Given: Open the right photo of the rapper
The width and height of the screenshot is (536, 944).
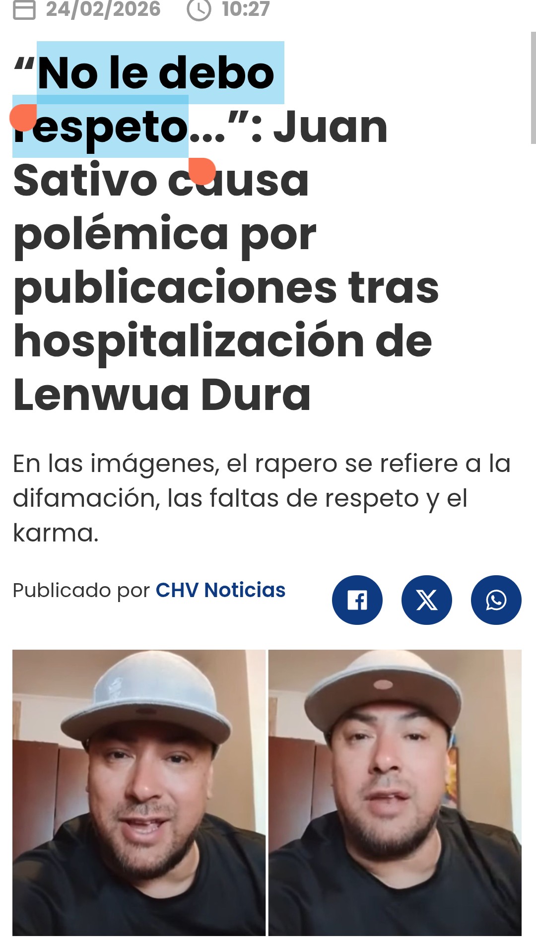Looking at the screenshot, I should point(395,793).
